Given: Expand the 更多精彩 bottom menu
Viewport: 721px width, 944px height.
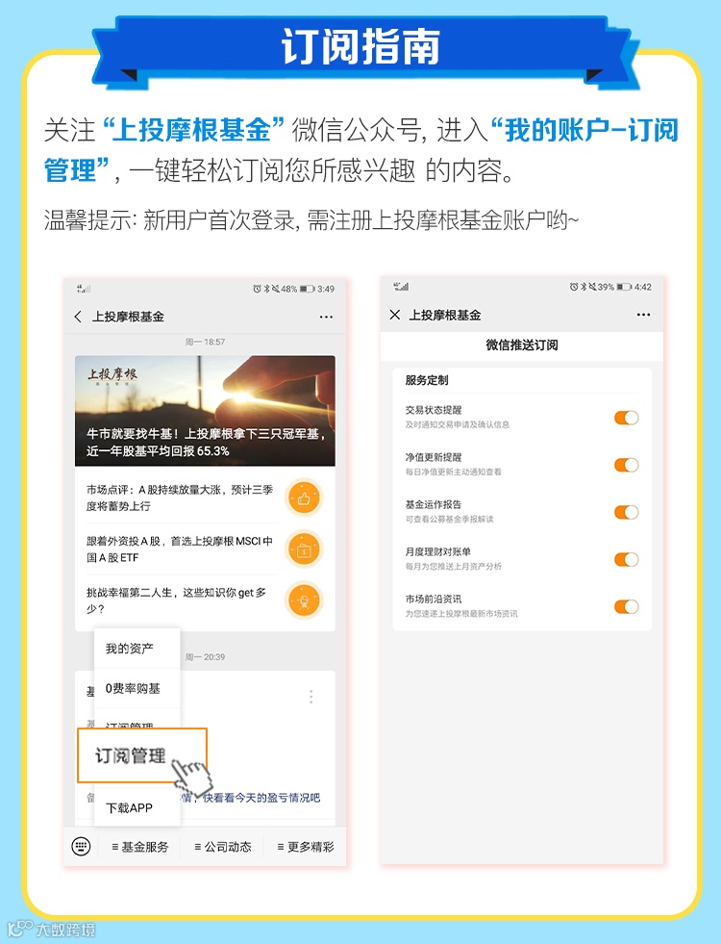Looking at the screenshot, I should tap(306, 847).
